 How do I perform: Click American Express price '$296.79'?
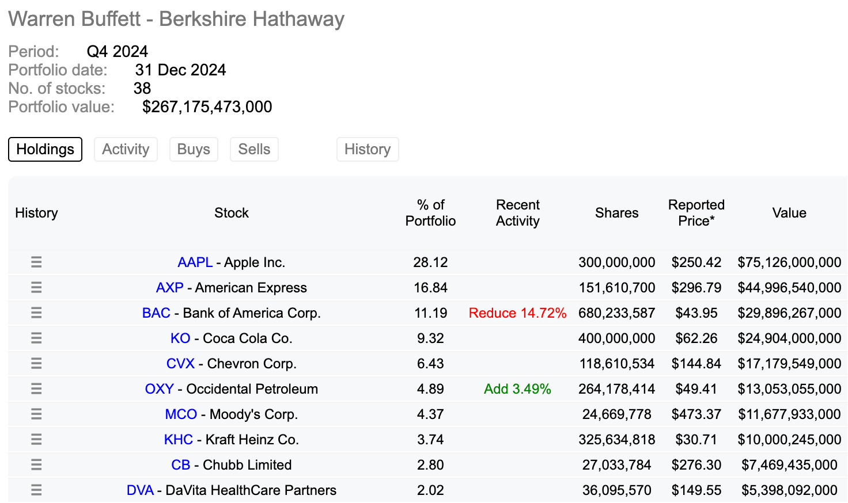point(696,288)
